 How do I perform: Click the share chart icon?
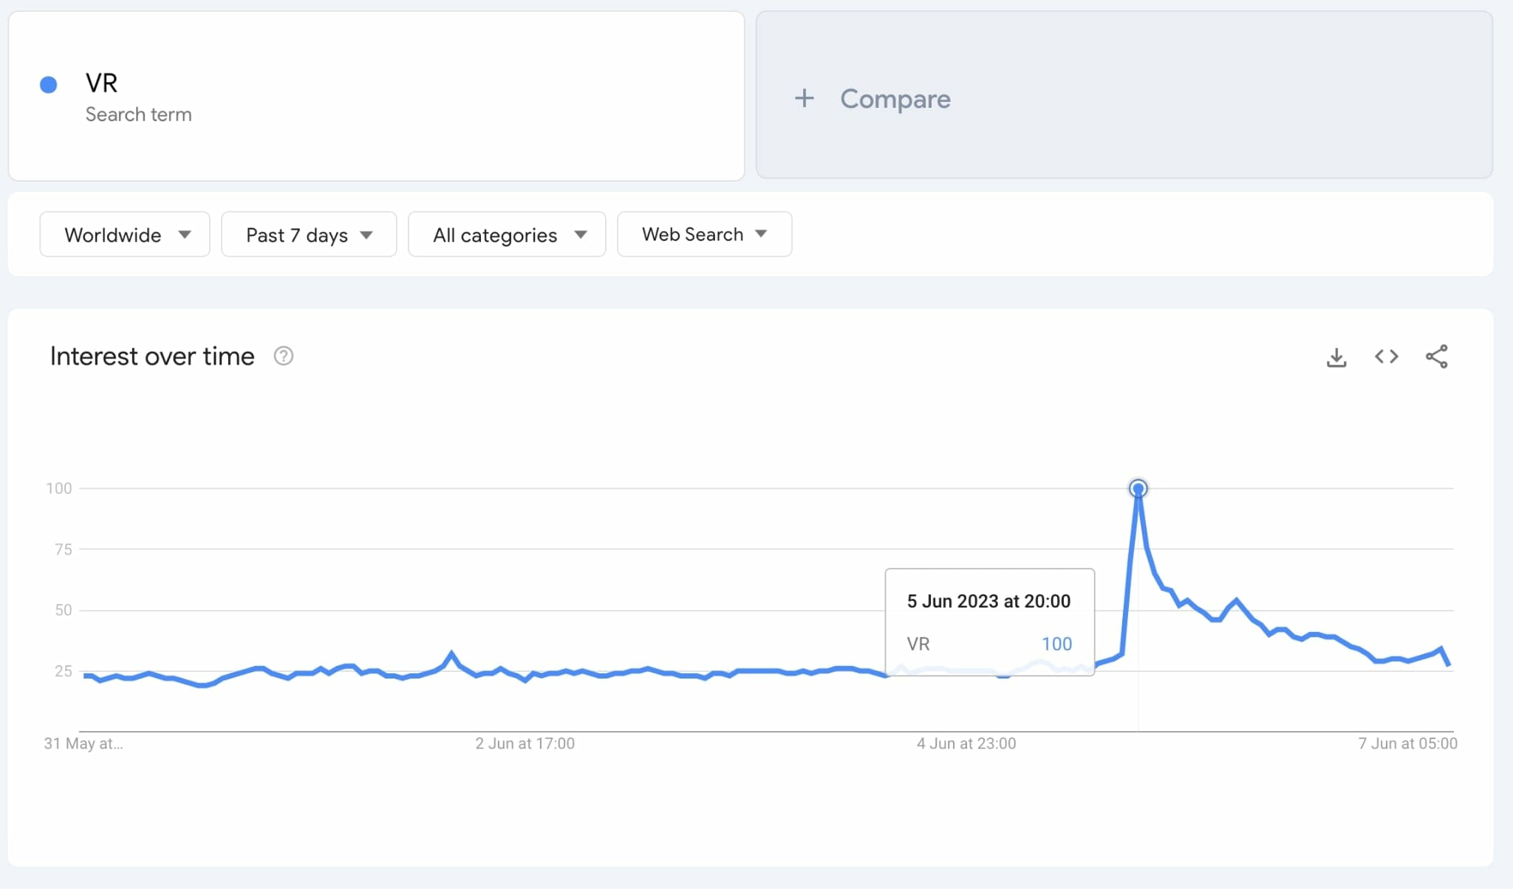(1437, 357)
